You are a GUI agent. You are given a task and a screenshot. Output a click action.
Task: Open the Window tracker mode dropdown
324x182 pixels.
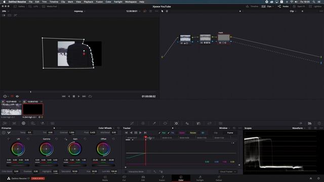coord(224,128)
